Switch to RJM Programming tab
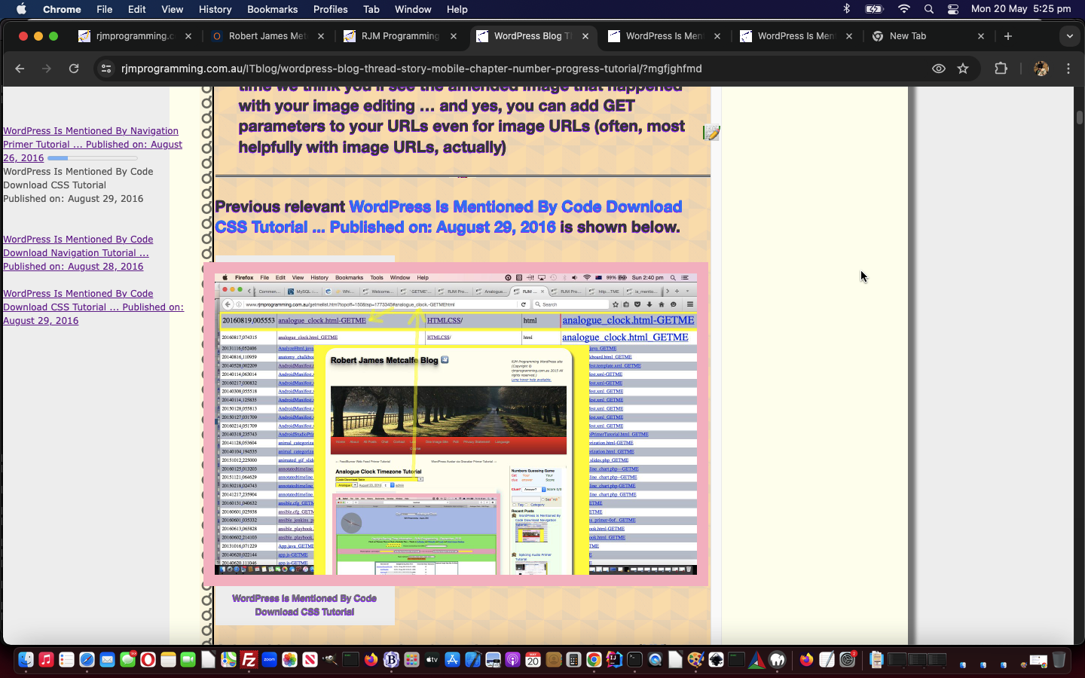 tap(400, 36)
